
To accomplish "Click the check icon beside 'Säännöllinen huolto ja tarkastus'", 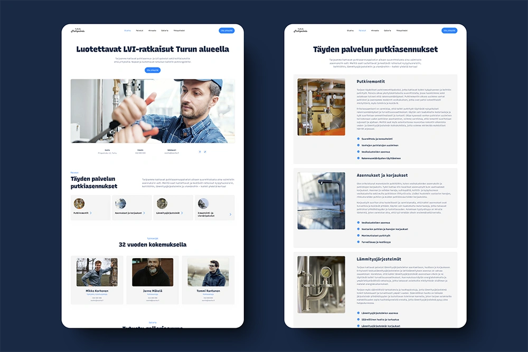I will (359, 320).
